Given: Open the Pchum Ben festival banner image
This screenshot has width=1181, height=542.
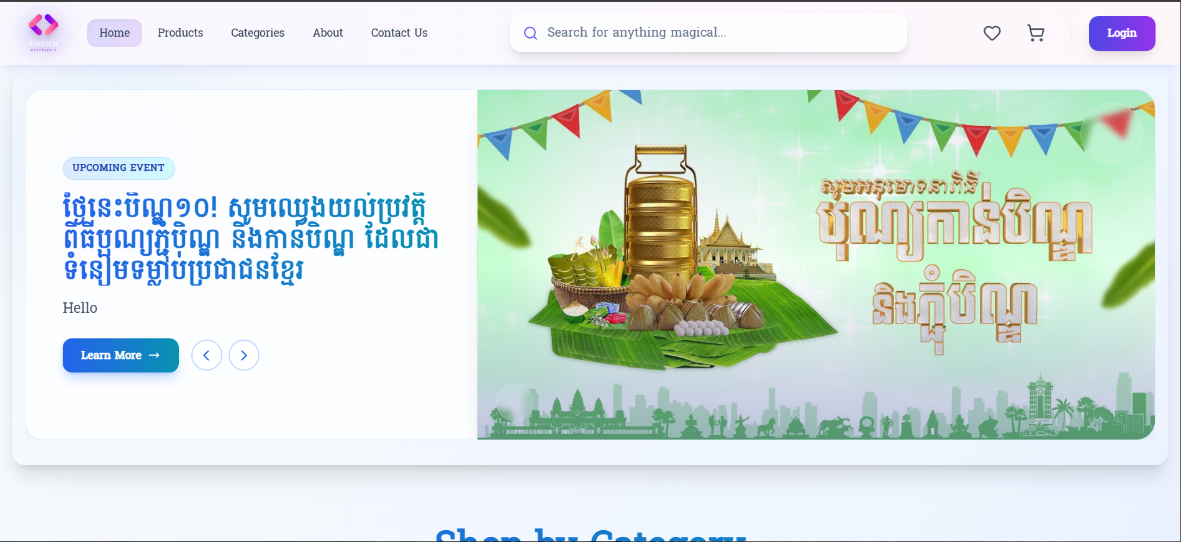Looking at the screenshot, I should tap(816, 264).
